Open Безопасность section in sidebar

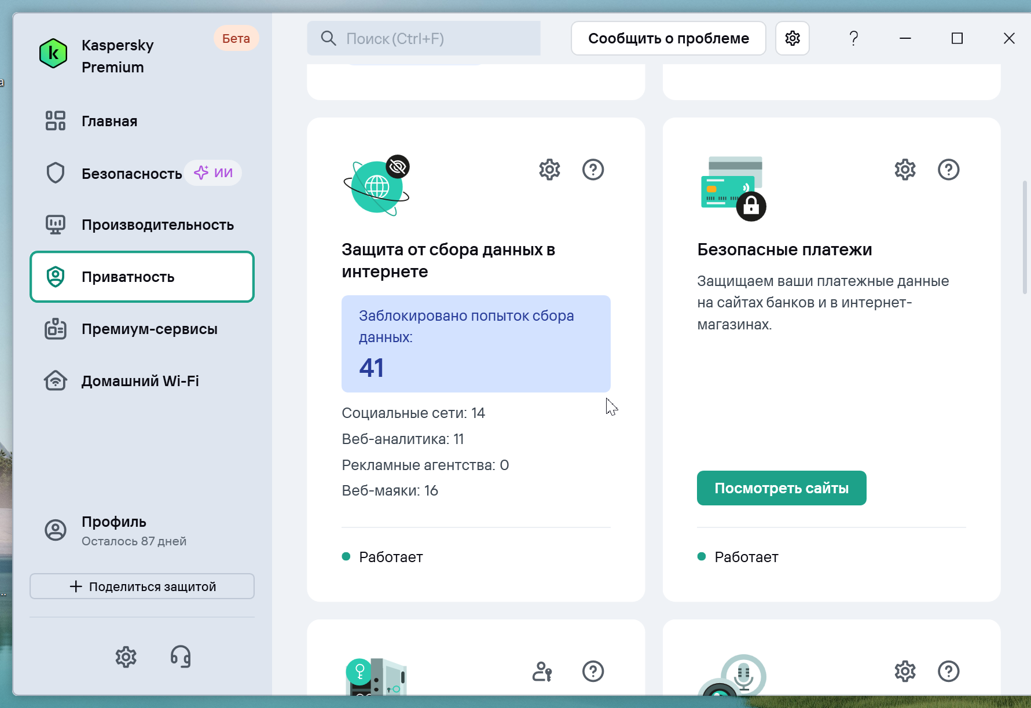pyautogui.click(x=142, y=173)
